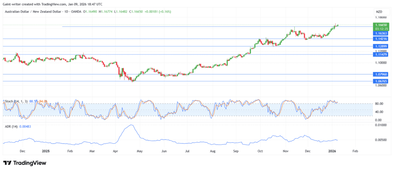Click the Jul label on time axis
The width and height of the screenshot is (394, 171).
(187, 151)
